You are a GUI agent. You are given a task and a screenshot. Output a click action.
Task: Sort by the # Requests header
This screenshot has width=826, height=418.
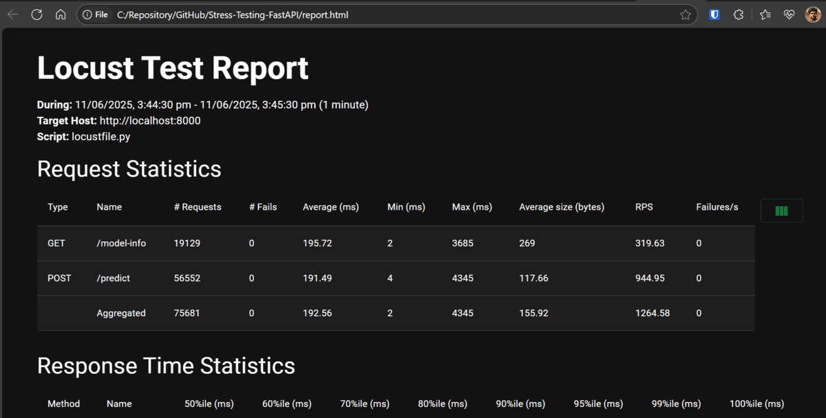pyautogui.click(x=198, y=207)
